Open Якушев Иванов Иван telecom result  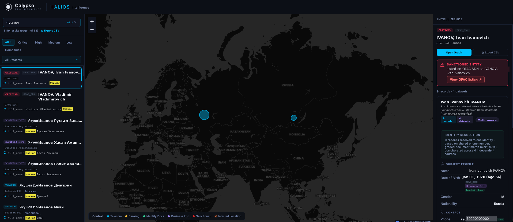pos(41,212)
